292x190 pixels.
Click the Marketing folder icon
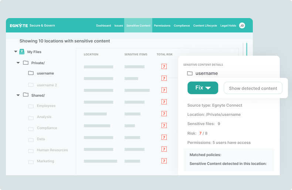(x=31, y=161)
